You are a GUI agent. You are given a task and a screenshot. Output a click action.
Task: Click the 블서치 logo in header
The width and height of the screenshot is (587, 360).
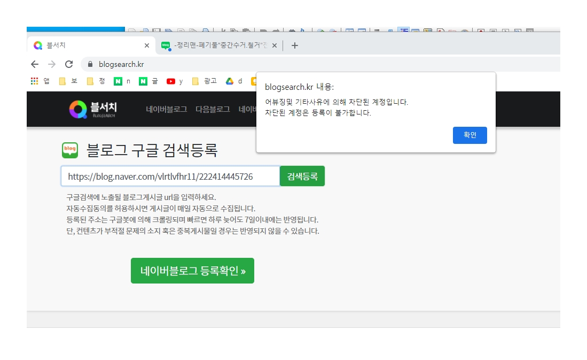coord(93,109)
